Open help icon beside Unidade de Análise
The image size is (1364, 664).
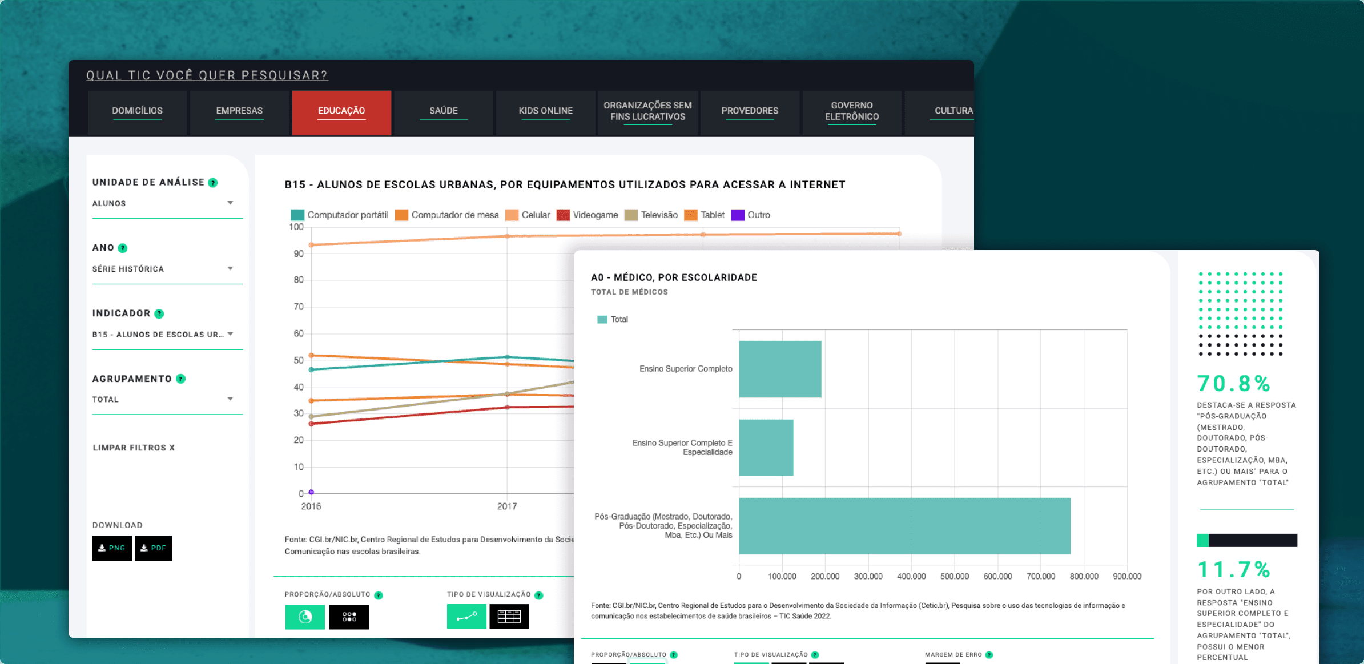coord(213,183)
